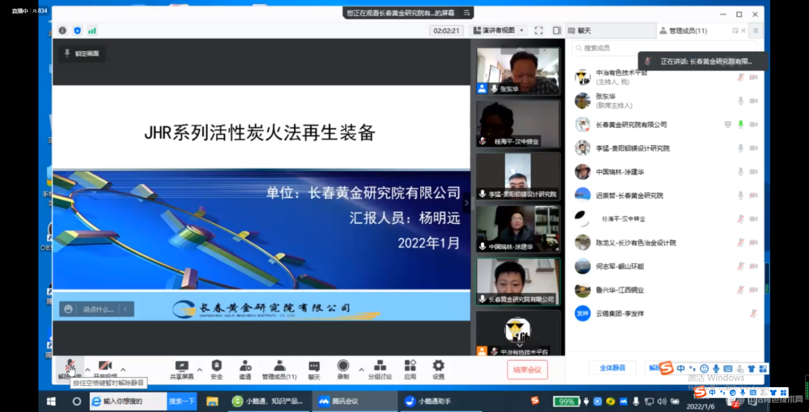Screen dimensions: 809x412
Task: Open the side panel hamburger menu
Action: (x=755, y=31)
